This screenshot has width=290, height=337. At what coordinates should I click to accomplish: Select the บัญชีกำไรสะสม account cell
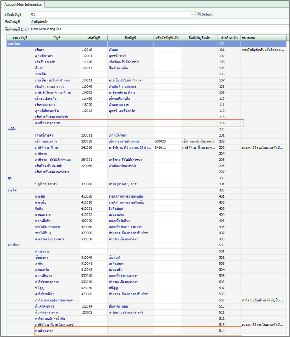(57, 184)
